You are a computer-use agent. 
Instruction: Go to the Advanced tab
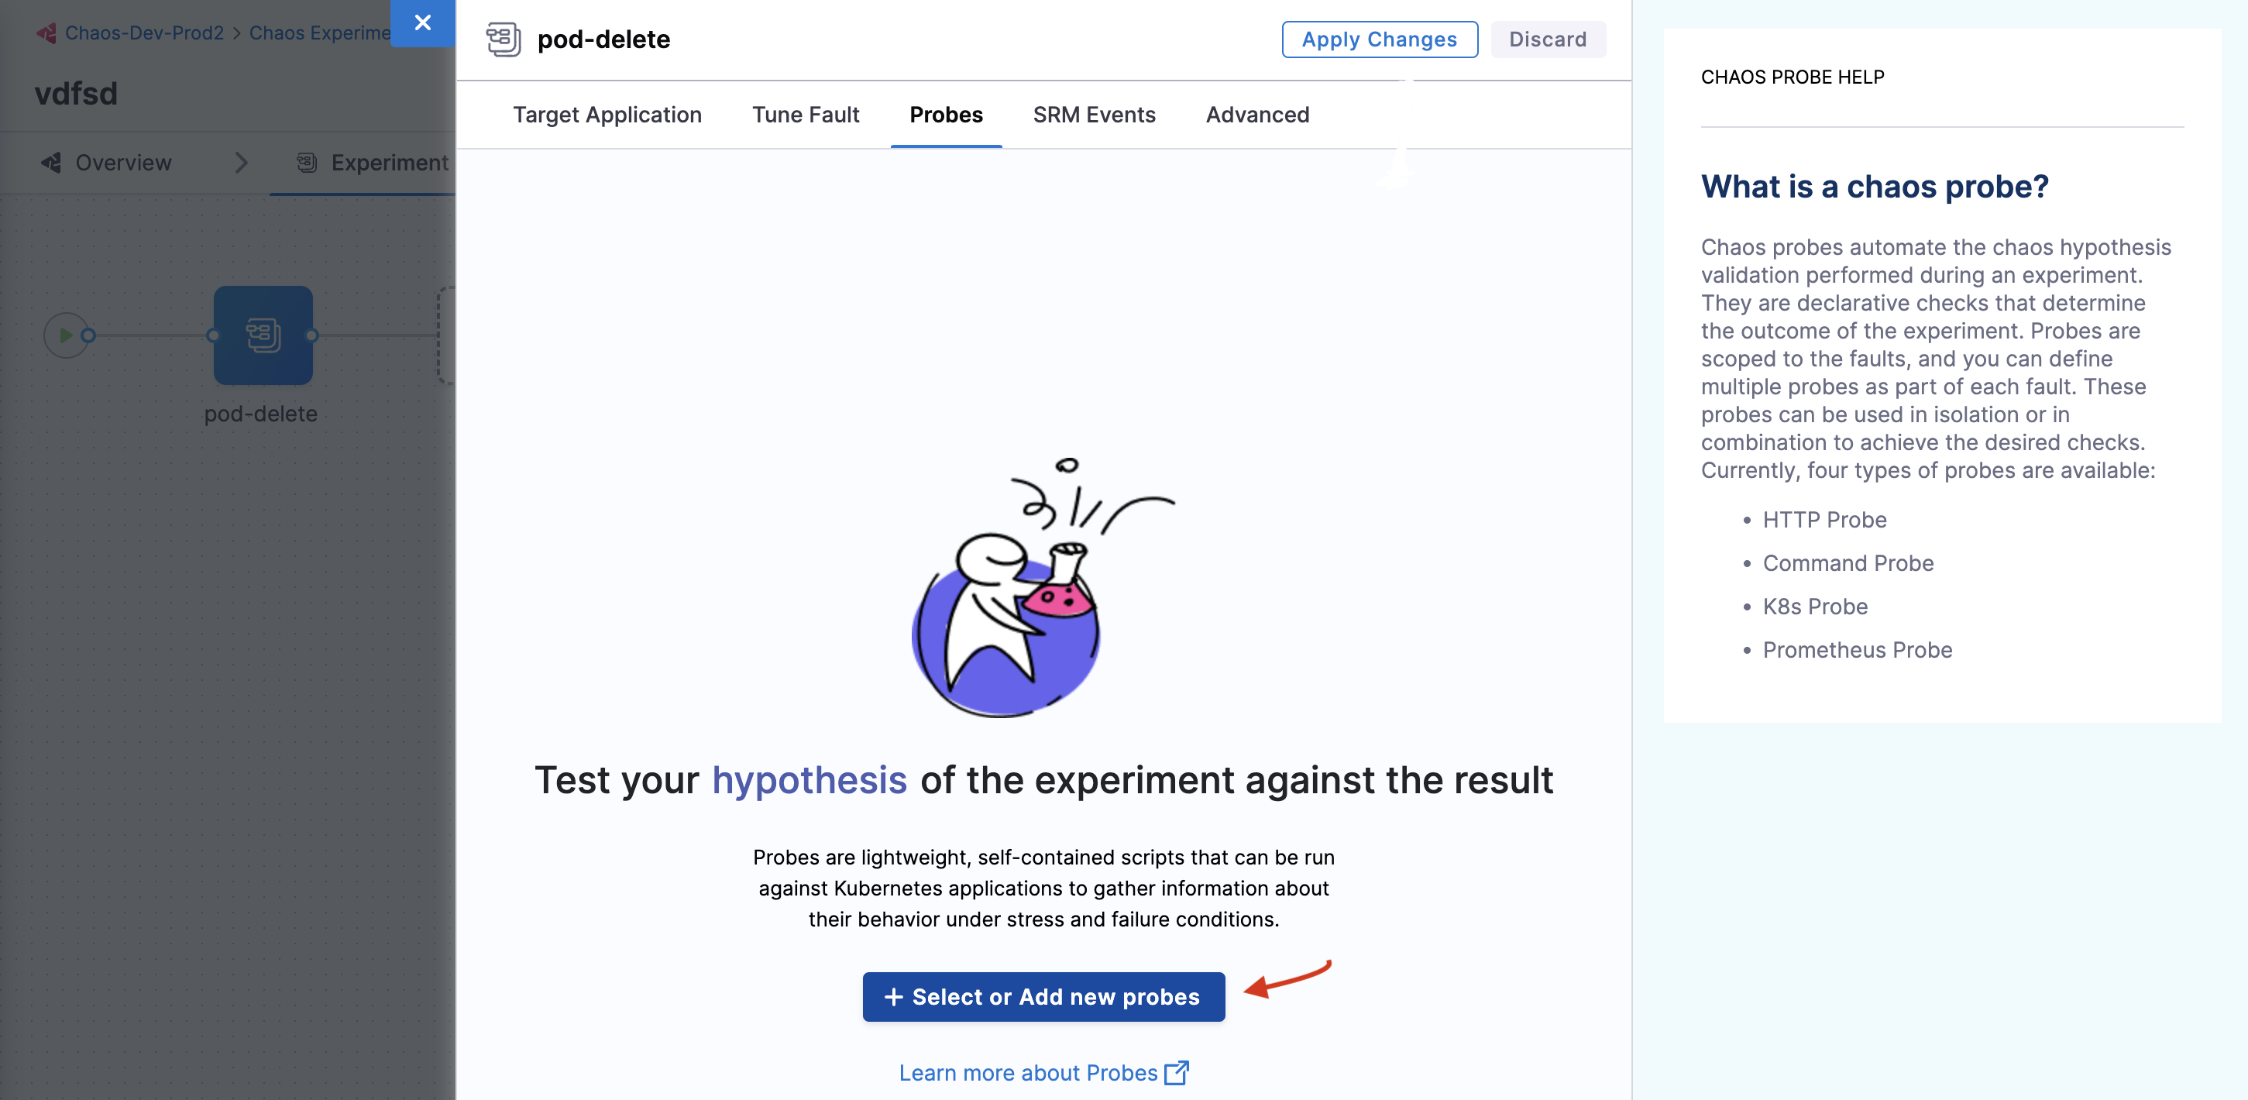1257,115
